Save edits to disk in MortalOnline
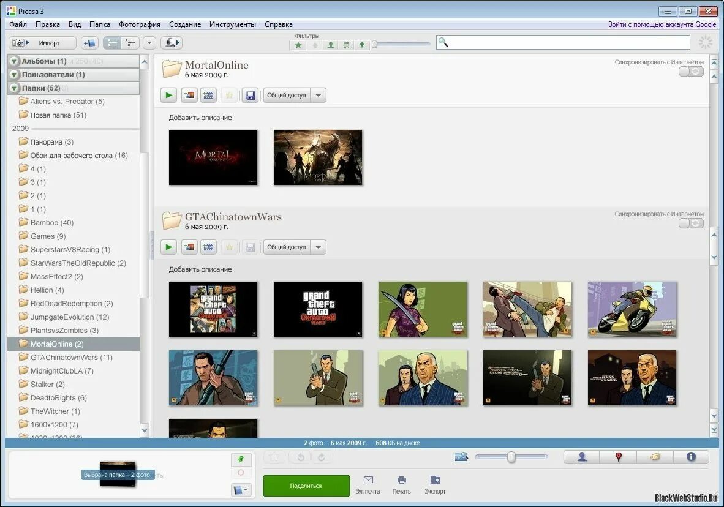 coord(251,95)
